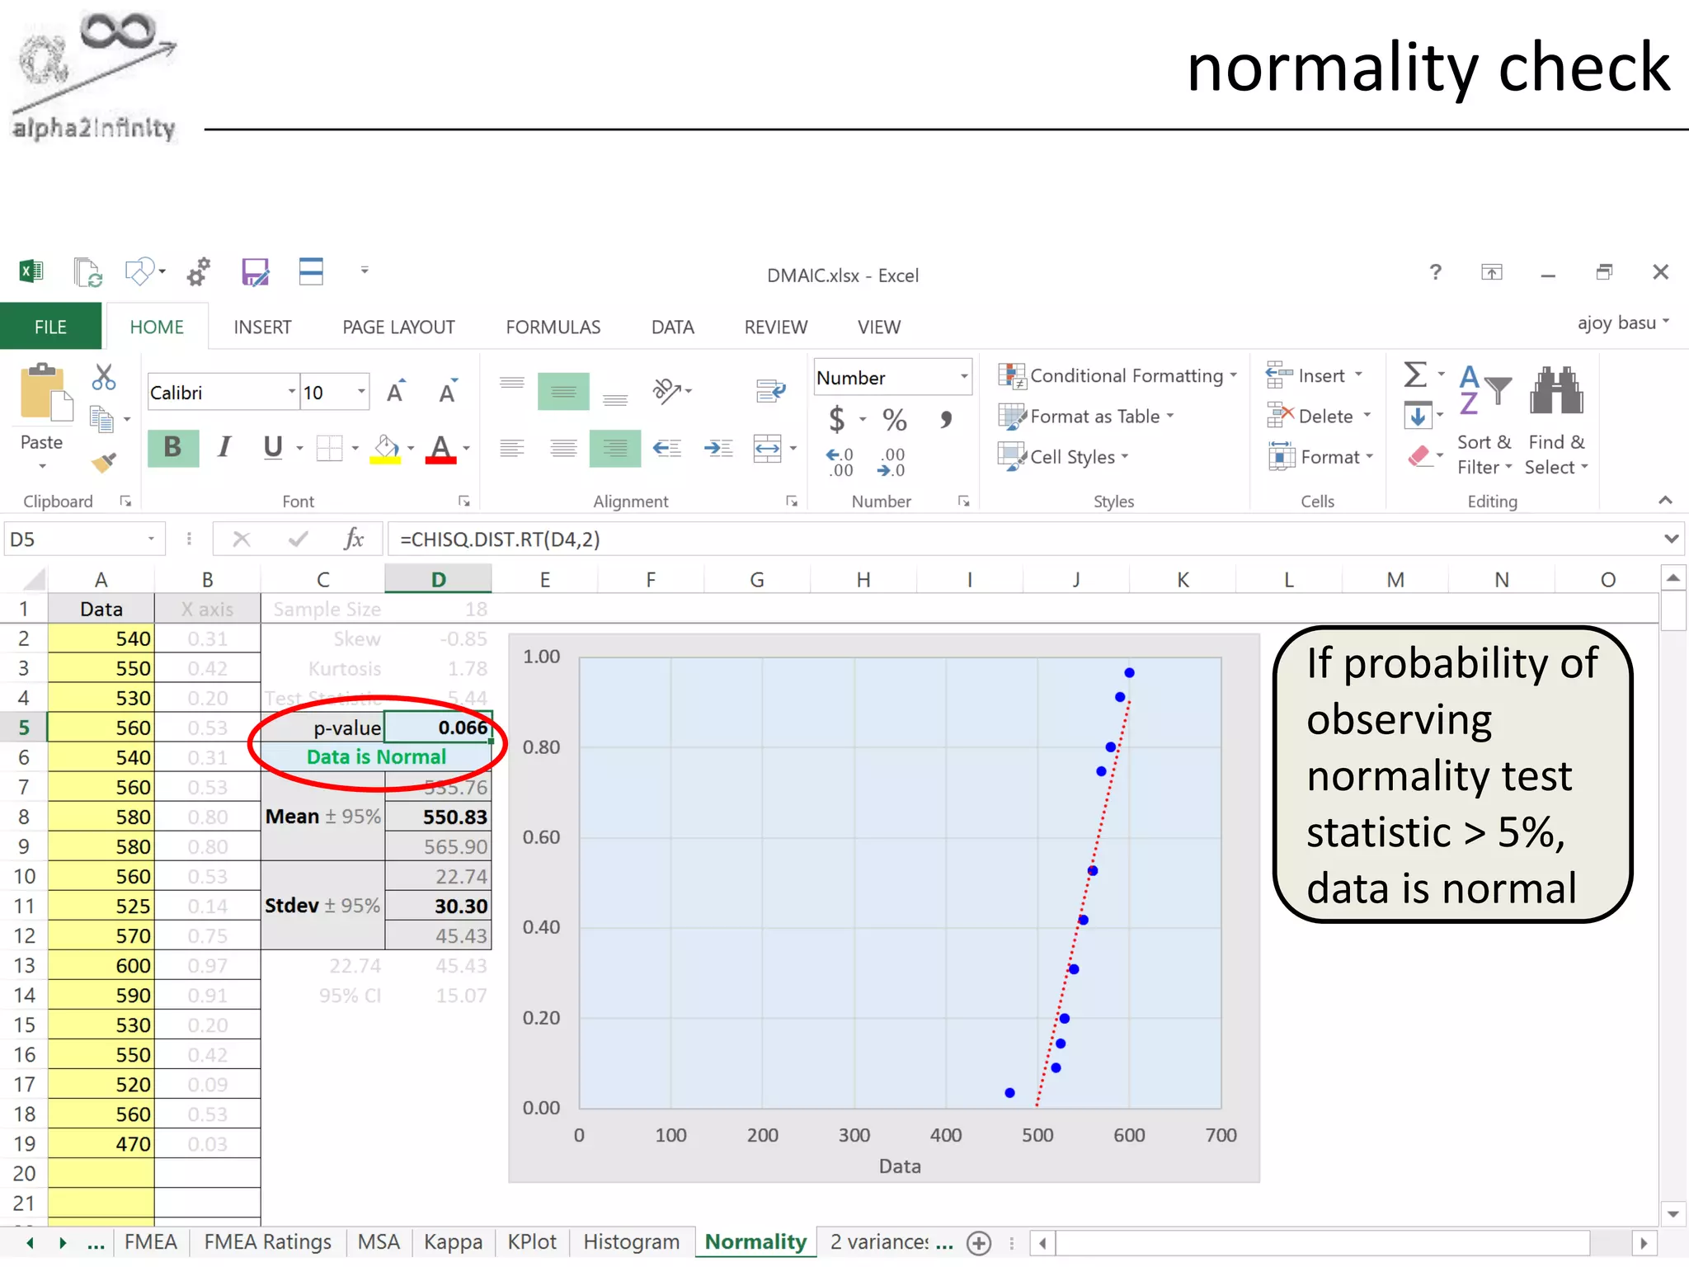Toggle Center horizontal alignment
The image size is (1689, 1267).
563,448
